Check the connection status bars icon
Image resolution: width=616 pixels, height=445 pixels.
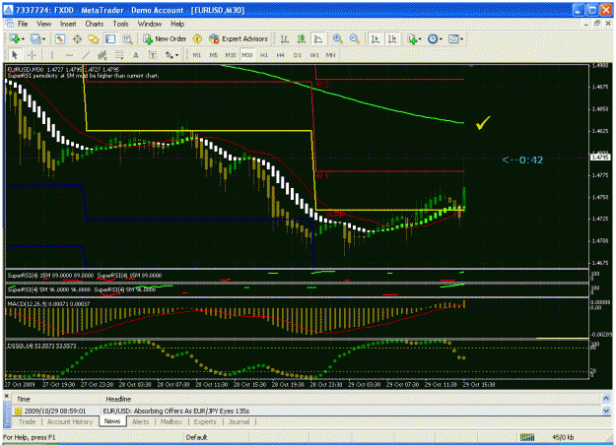click(527, 437)
